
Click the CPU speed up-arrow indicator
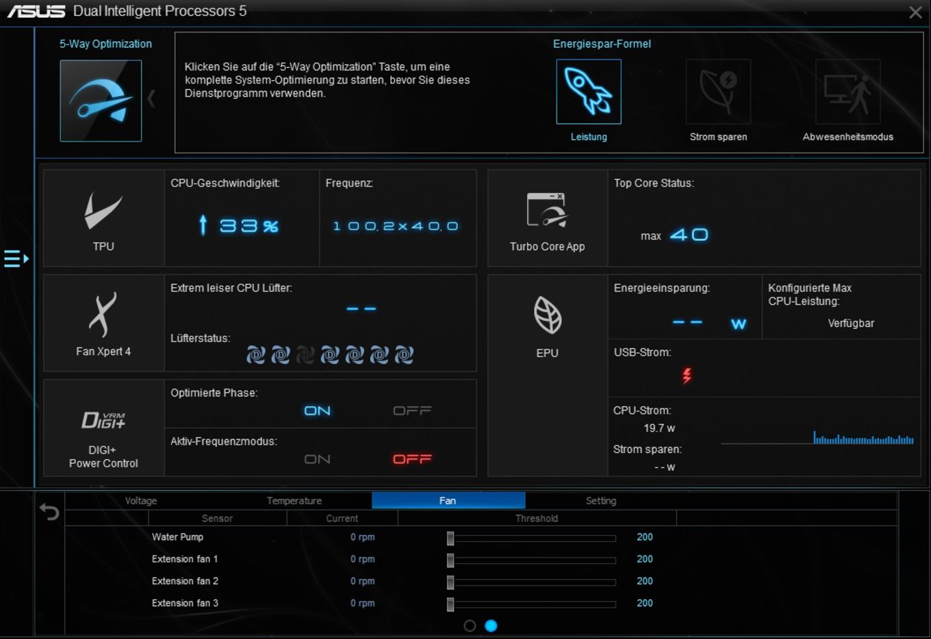[x=203, y=224]
